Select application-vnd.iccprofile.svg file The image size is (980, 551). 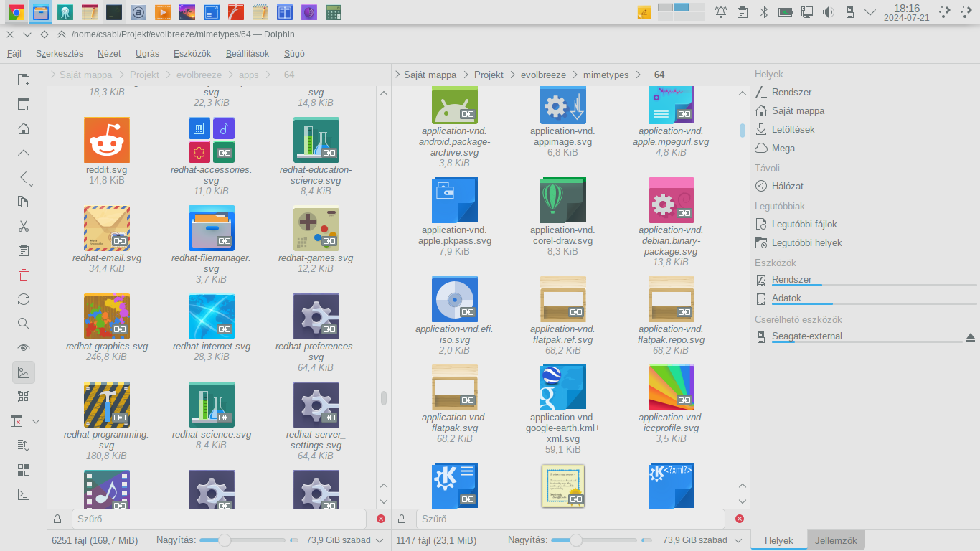[671, 403]
